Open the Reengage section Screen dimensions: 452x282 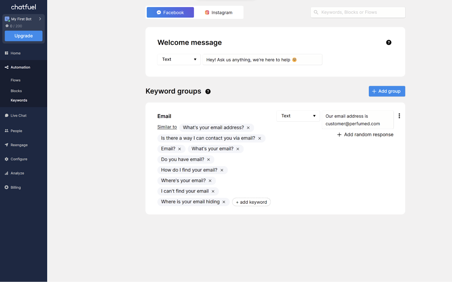[19, 145]
